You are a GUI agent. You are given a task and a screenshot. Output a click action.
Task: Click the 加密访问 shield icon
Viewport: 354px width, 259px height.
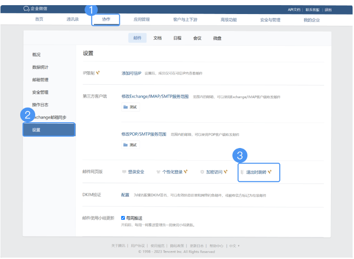[202, 172]
